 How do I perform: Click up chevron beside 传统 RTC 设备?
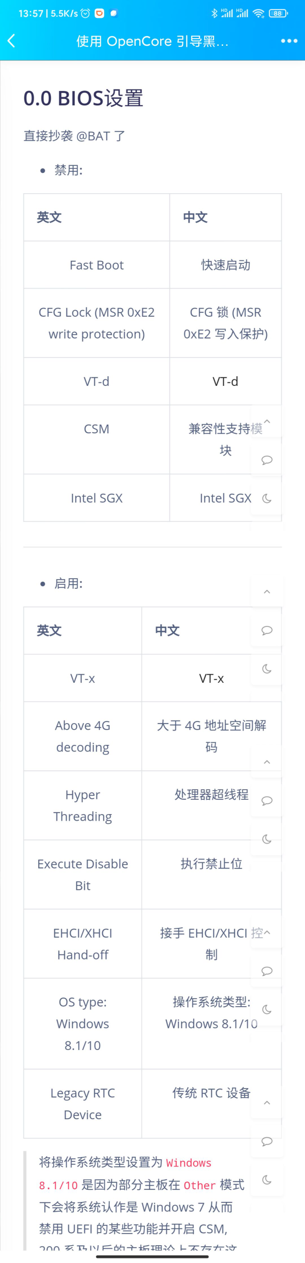coord(267,1103)
